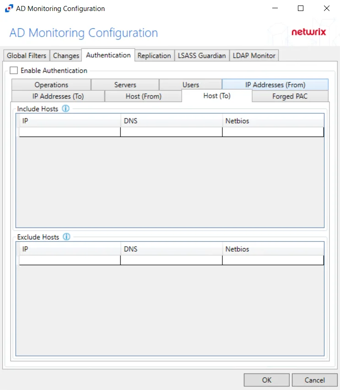Image resolution: width=340 pixels, height=390 pixels.
Task: Click the Exclude Hosts info icon
Action: tap(66, 237)
